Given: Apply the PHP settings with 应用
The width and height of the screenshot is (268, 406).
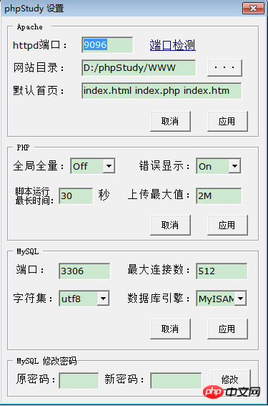Looking at the screenshot, I should pyautogui.click(x=227, y=225).
